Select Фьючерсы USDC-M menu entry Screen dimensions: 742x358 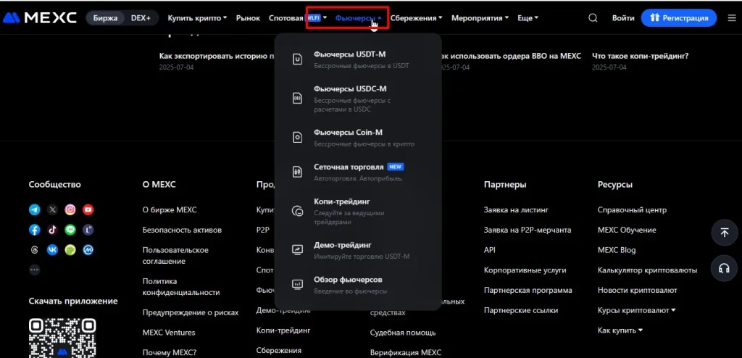[x=358, y=99]
